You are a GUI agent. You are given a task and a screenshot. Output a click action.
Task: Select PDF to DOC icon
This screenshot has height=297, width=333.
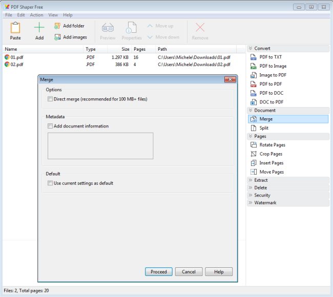[254, 93]
